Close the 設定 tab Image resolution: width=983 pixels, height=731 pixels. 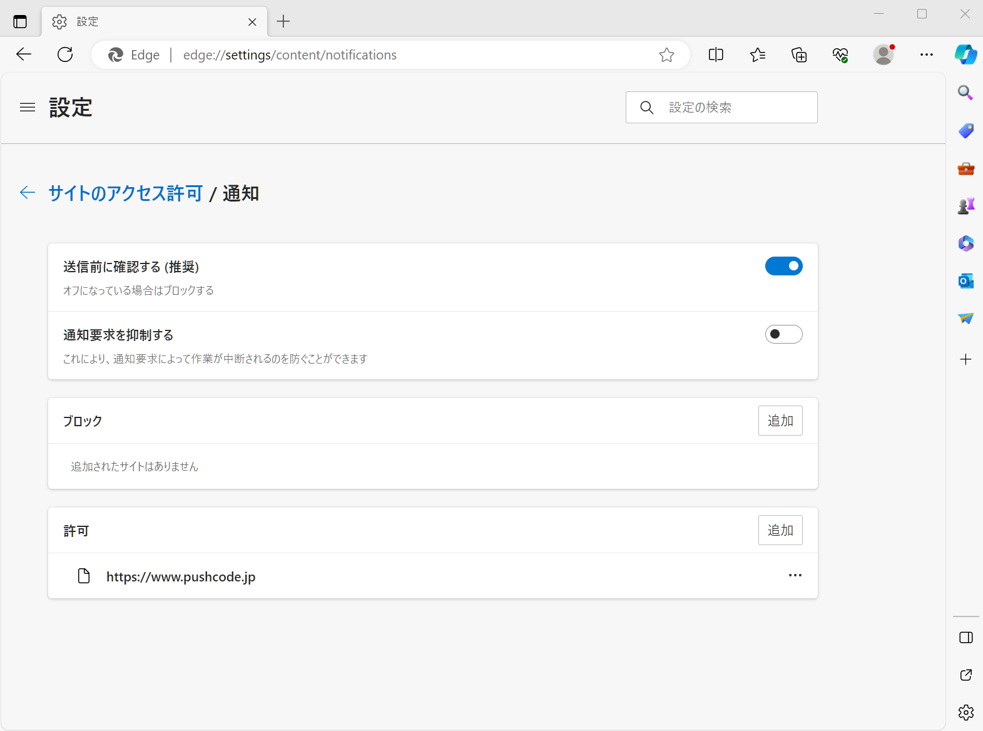(x=252, y=22)
